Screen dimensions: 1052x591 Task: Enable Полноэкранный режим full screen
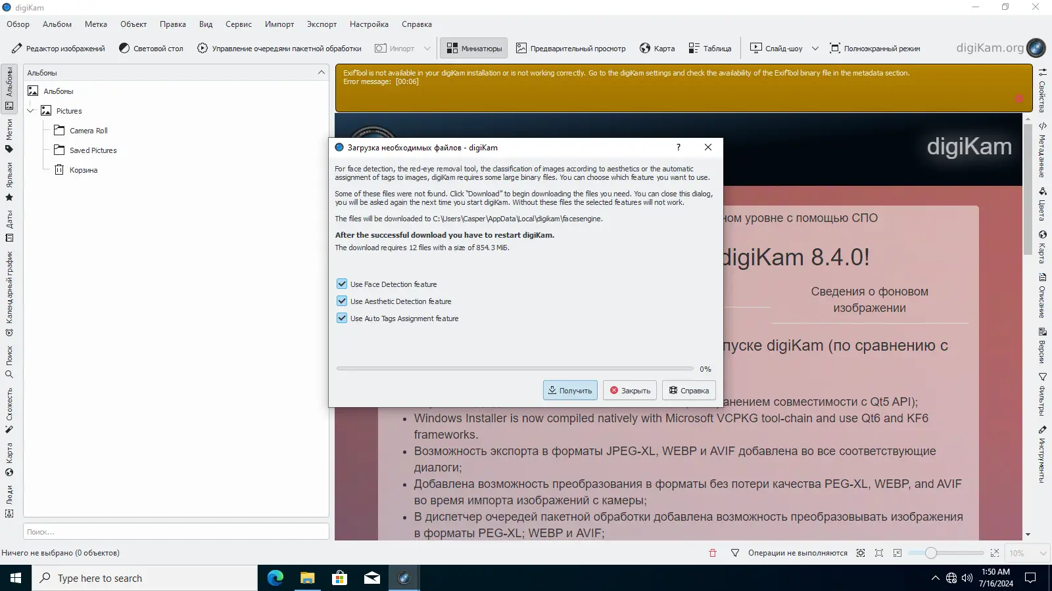875,49
